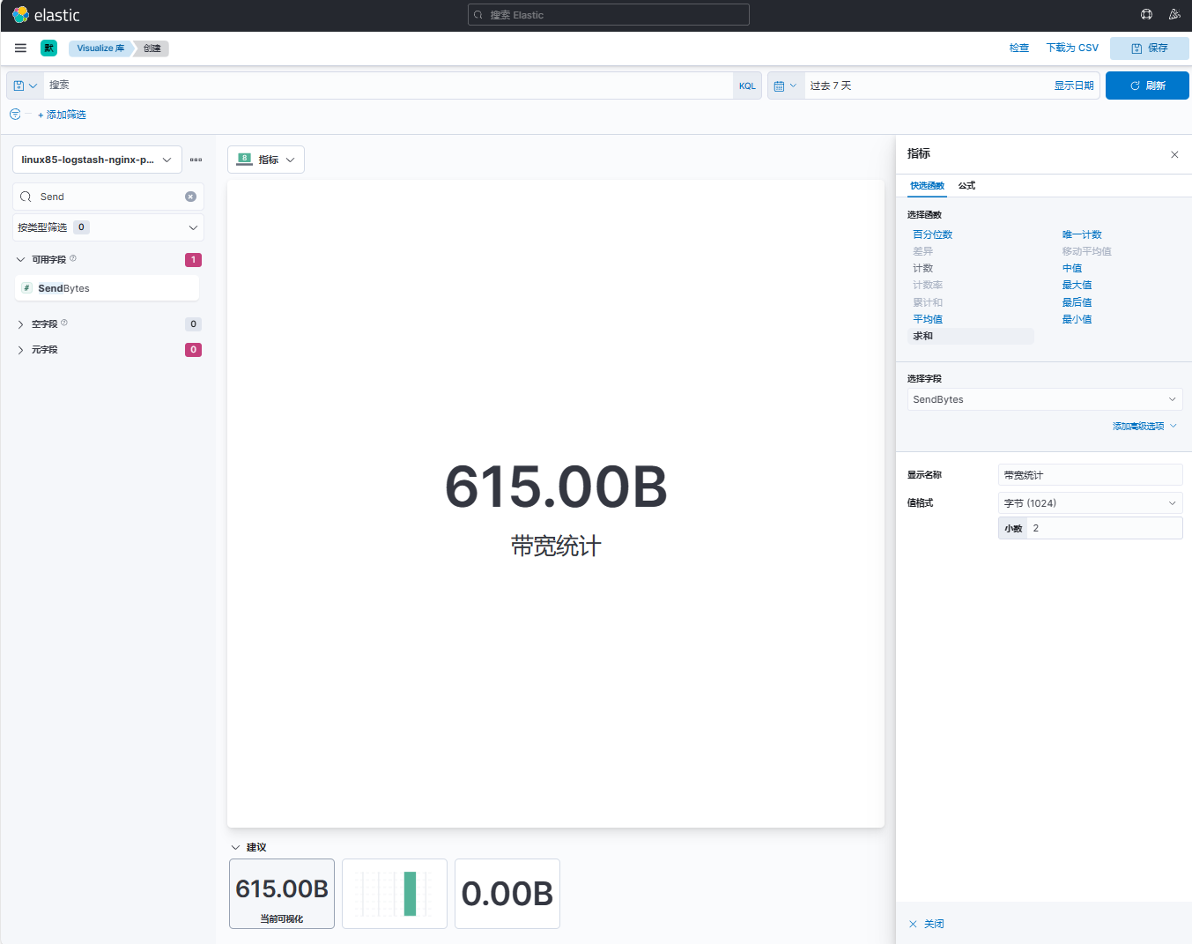Viewport: 1192px width, 944px height.
Task: Click the 下载为 CSV link
Action: click(1071, 48)
